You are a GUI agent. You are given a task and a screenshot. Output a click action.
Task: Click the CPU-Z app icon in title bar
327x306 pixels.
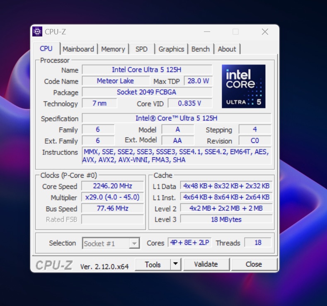[x=37, y=31]
